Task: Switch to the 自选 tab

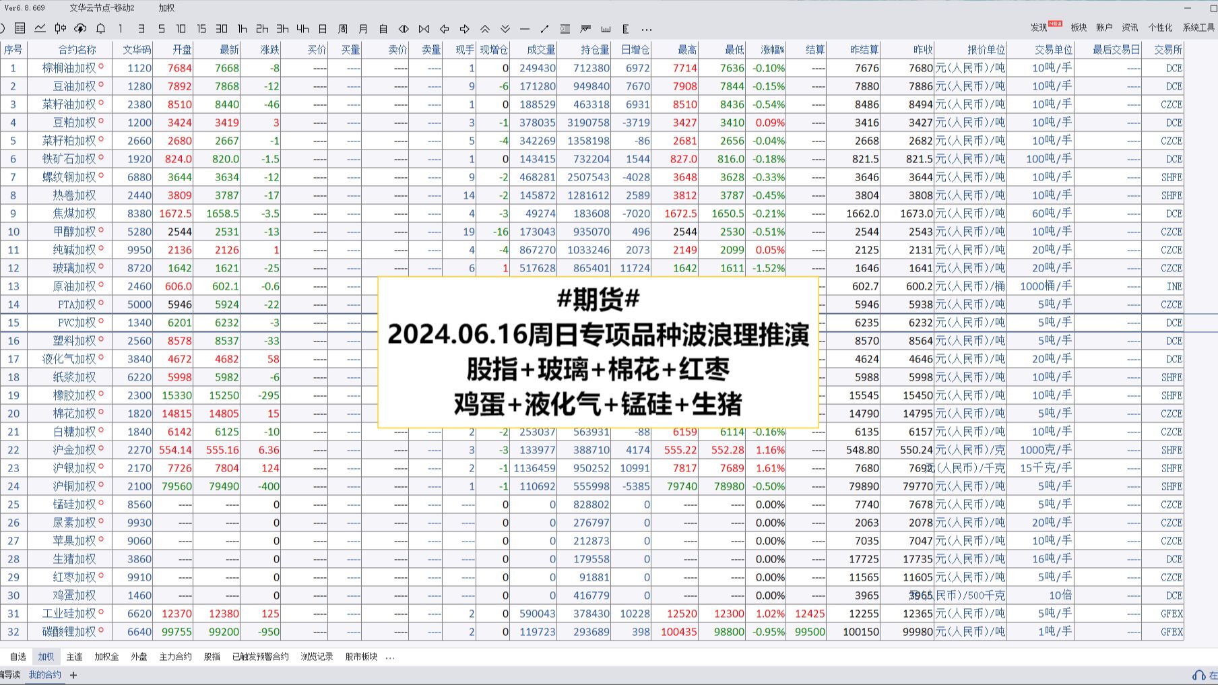Action: pos(18,657)
